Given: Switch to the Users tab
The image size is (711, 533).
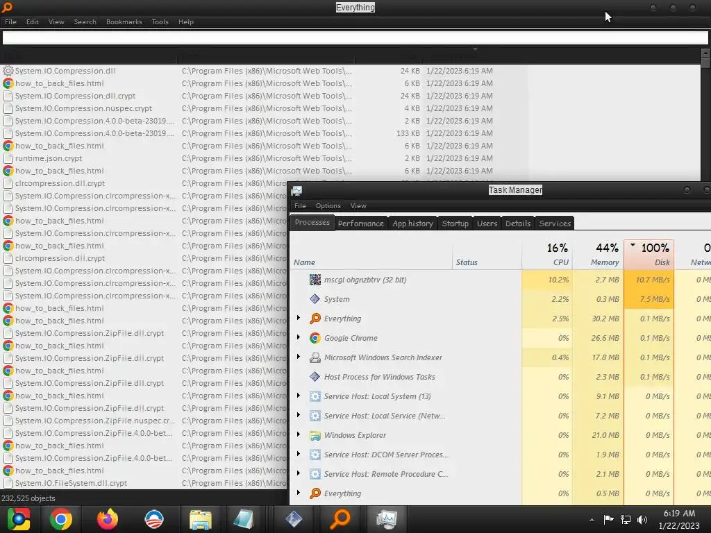Looking at the screenshot, I should [487, 223].
